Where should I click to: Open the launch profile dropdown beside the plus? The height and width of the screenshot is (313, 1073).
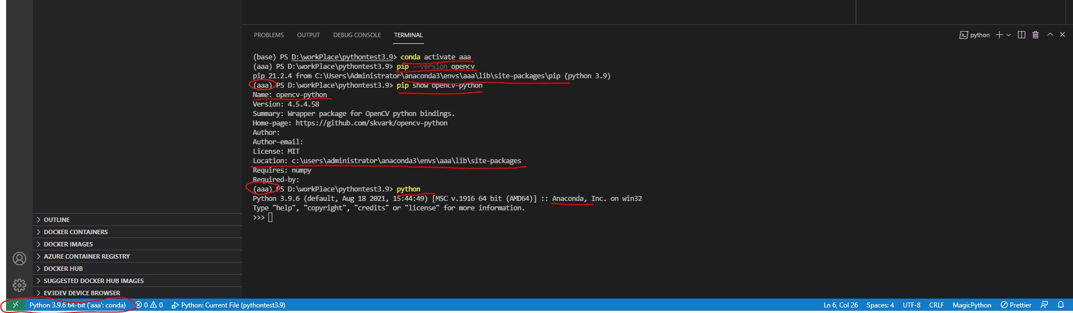coord(1009,35)
